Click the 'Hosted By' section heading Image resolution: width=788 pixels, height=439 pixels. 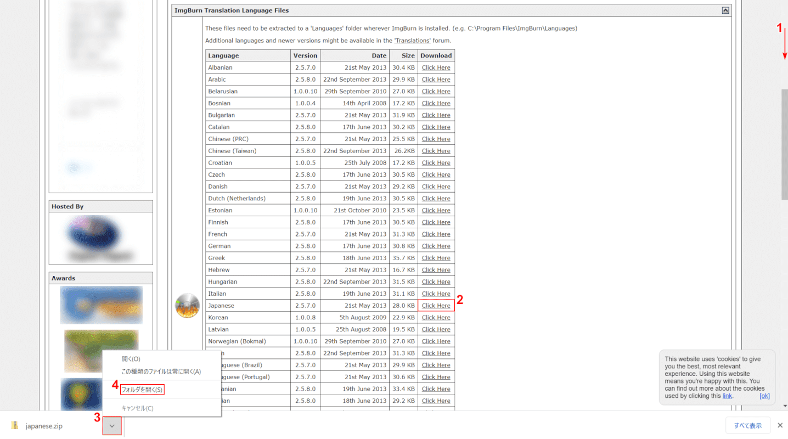pos(67,206)
